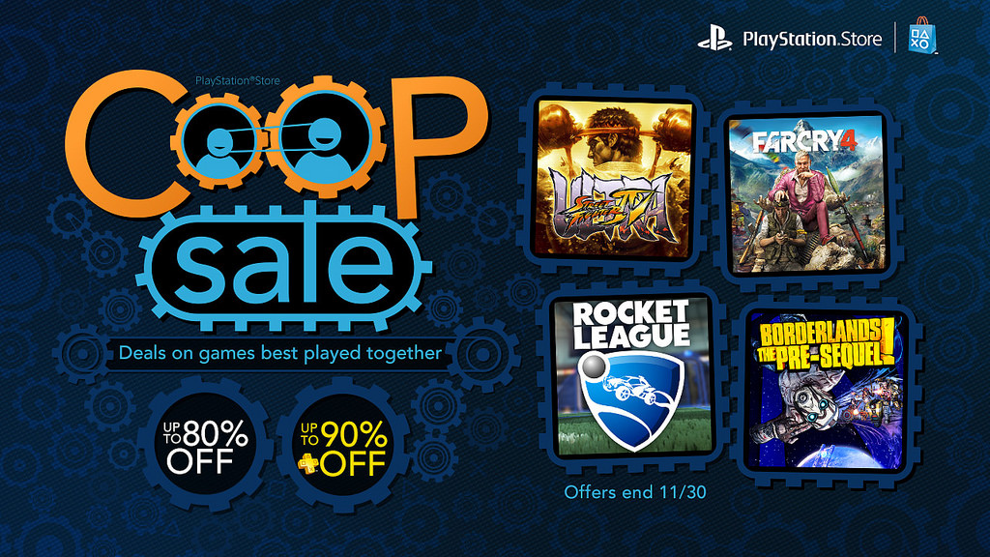The image size is (990, 557).
Task: Click the small PlayStation Store label above Co-op
Action: (237, 81)
